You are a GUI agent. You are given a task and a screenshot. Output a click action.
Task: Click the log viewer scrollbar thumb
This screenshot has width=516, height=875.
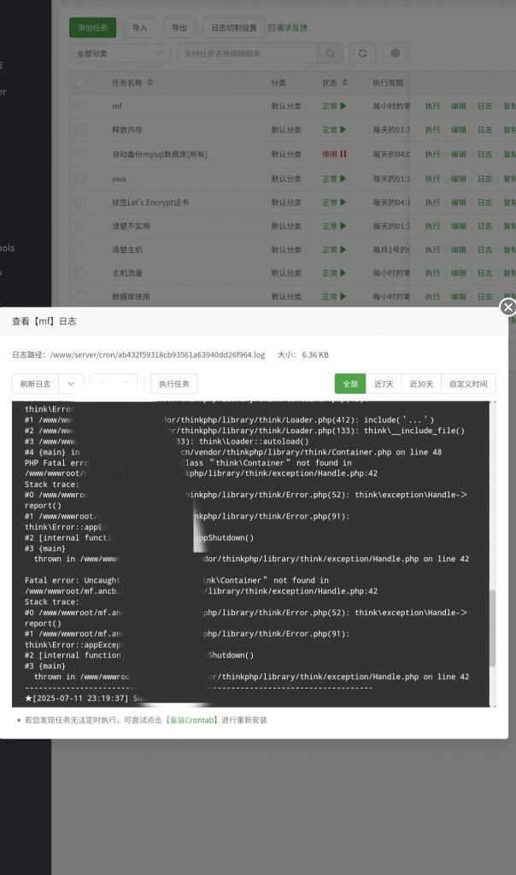[493, 628]
